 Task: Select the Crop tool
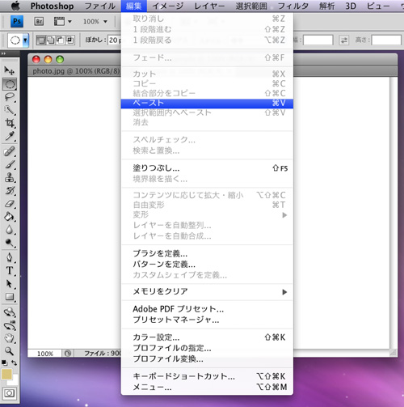coord(10,123)
